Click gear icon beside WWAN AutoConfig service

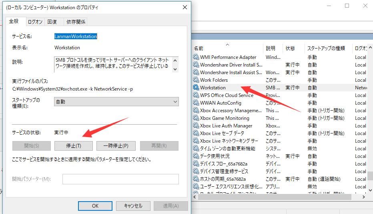click(x=196, y=103)
